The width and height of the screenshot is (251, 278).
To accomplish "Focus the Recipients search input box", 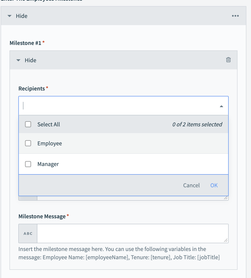I will click(x=120, y=106).
